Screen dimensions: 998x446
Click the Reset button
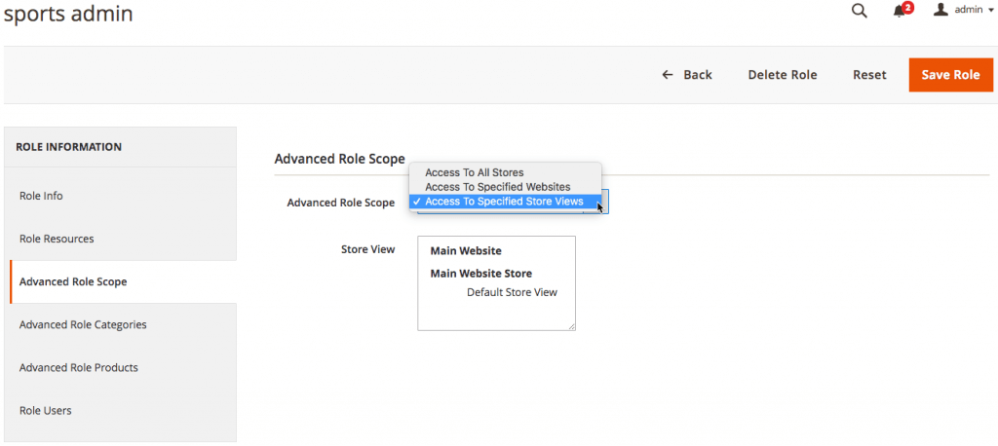pos(869,75)
